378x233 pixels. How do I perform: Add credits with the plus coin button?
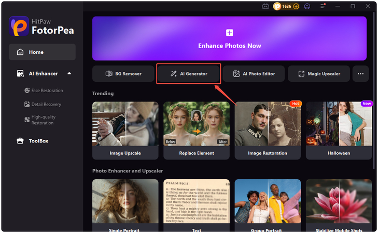(x=296, y=7)
